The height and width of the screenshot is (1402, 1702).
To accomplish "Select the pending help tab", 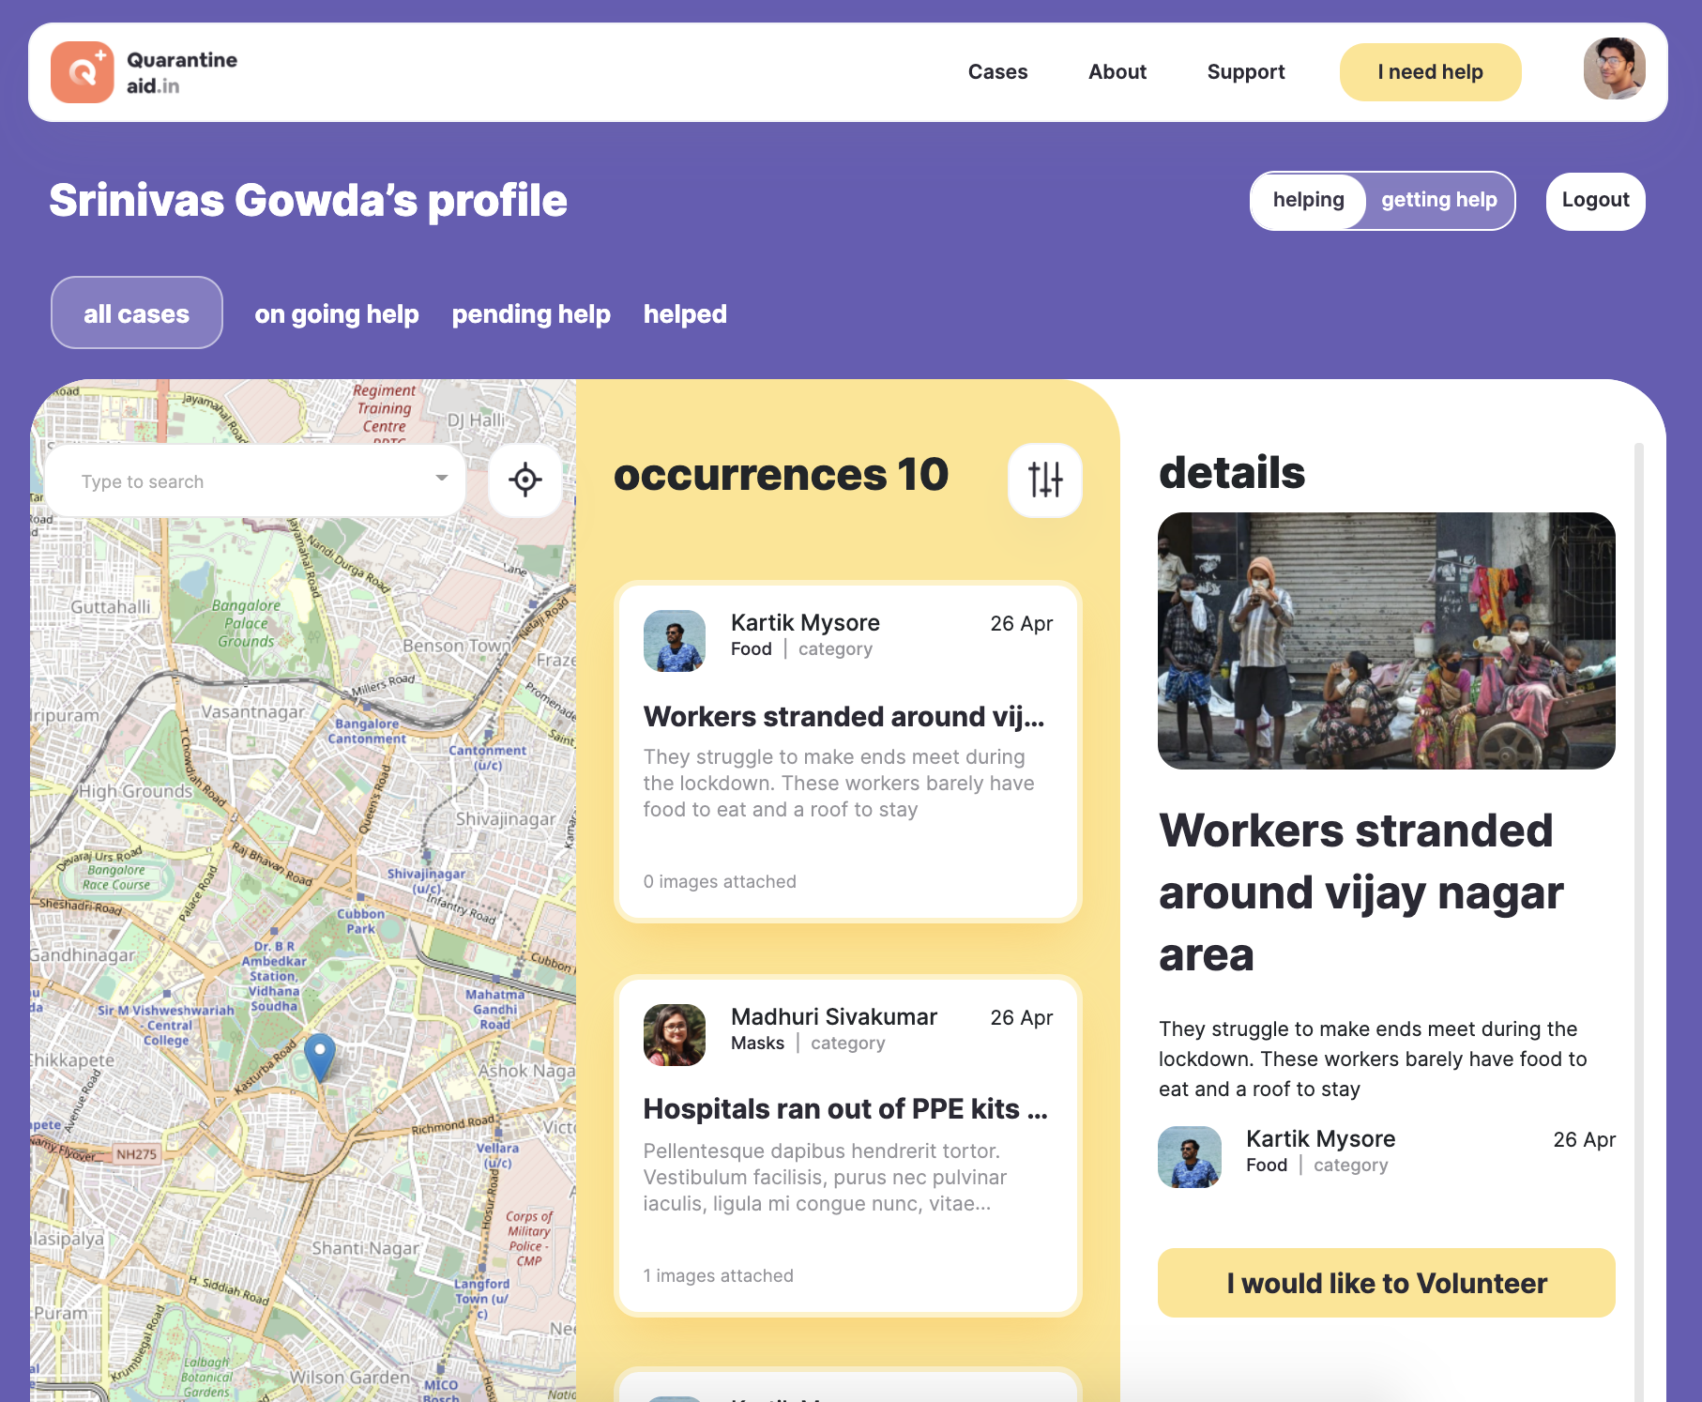I will coord(531,314).
